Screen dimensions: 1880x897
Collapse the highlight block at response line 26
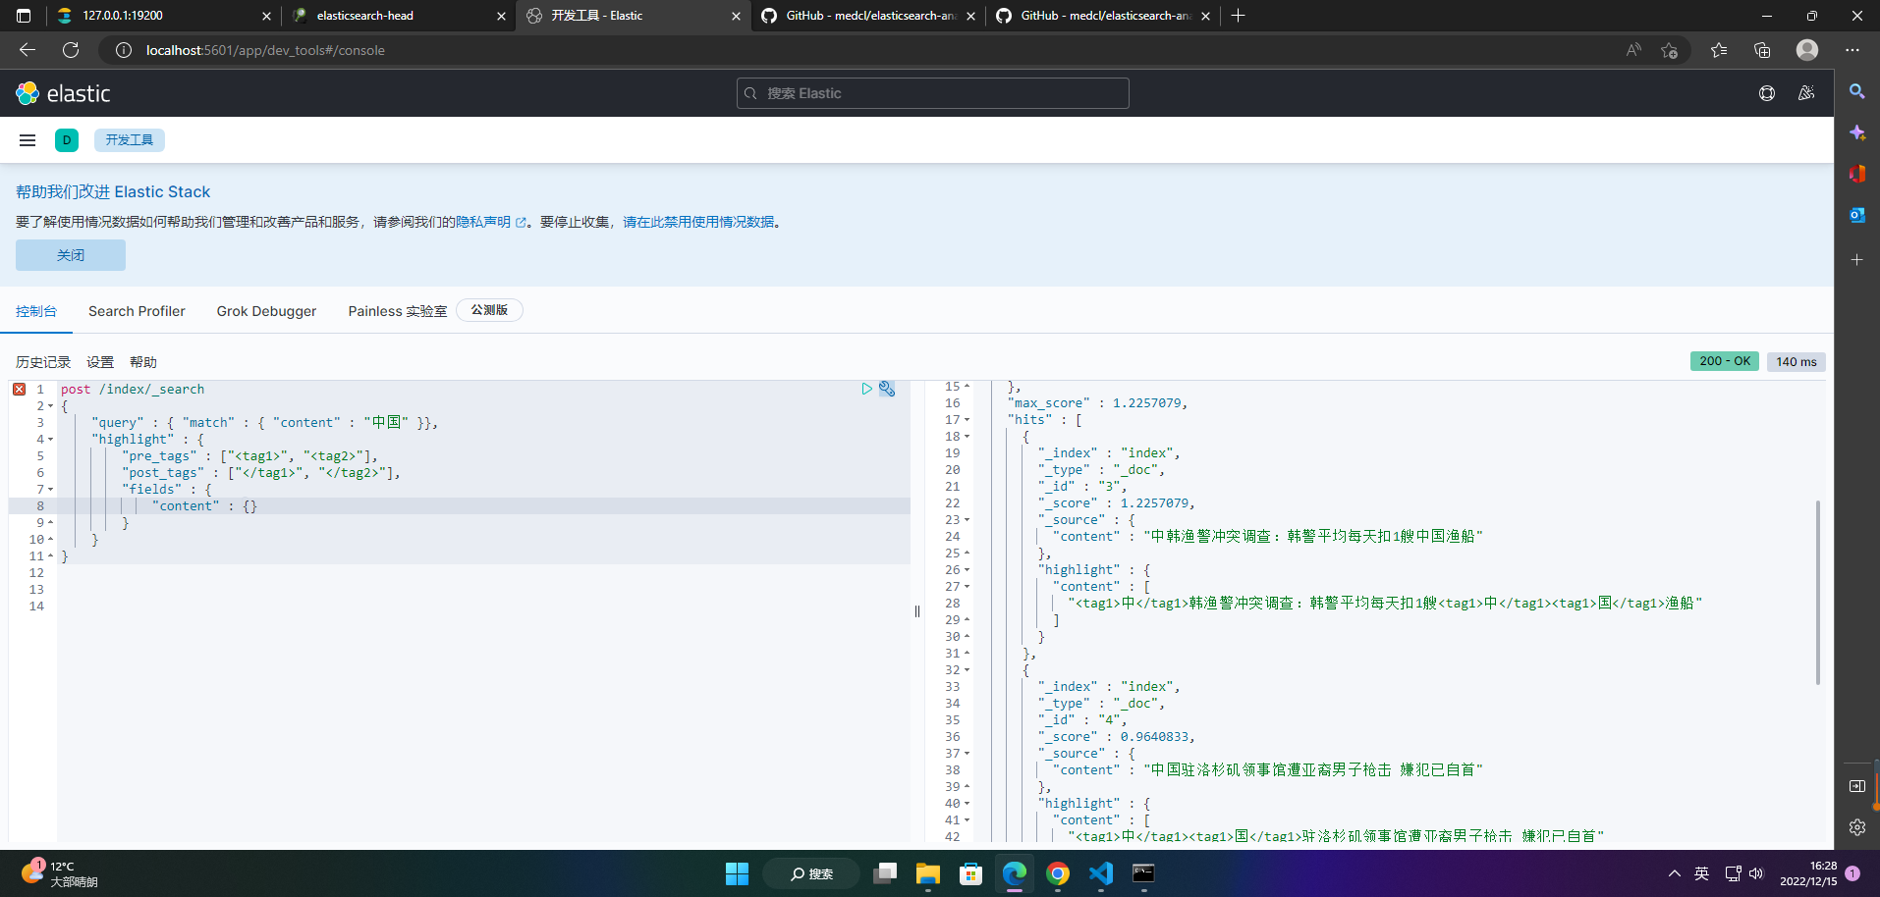(967, 570)
